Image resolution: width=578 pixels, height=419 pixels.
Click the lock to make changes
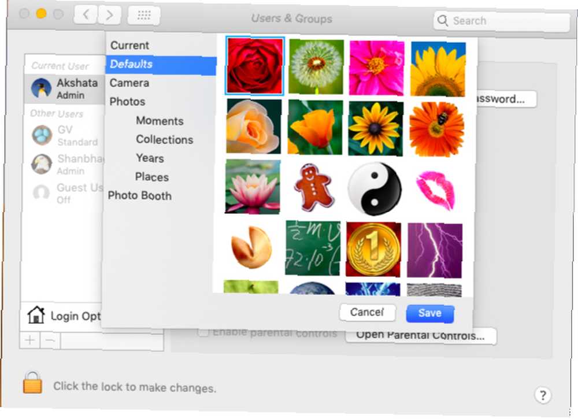(x=33, y=383)
